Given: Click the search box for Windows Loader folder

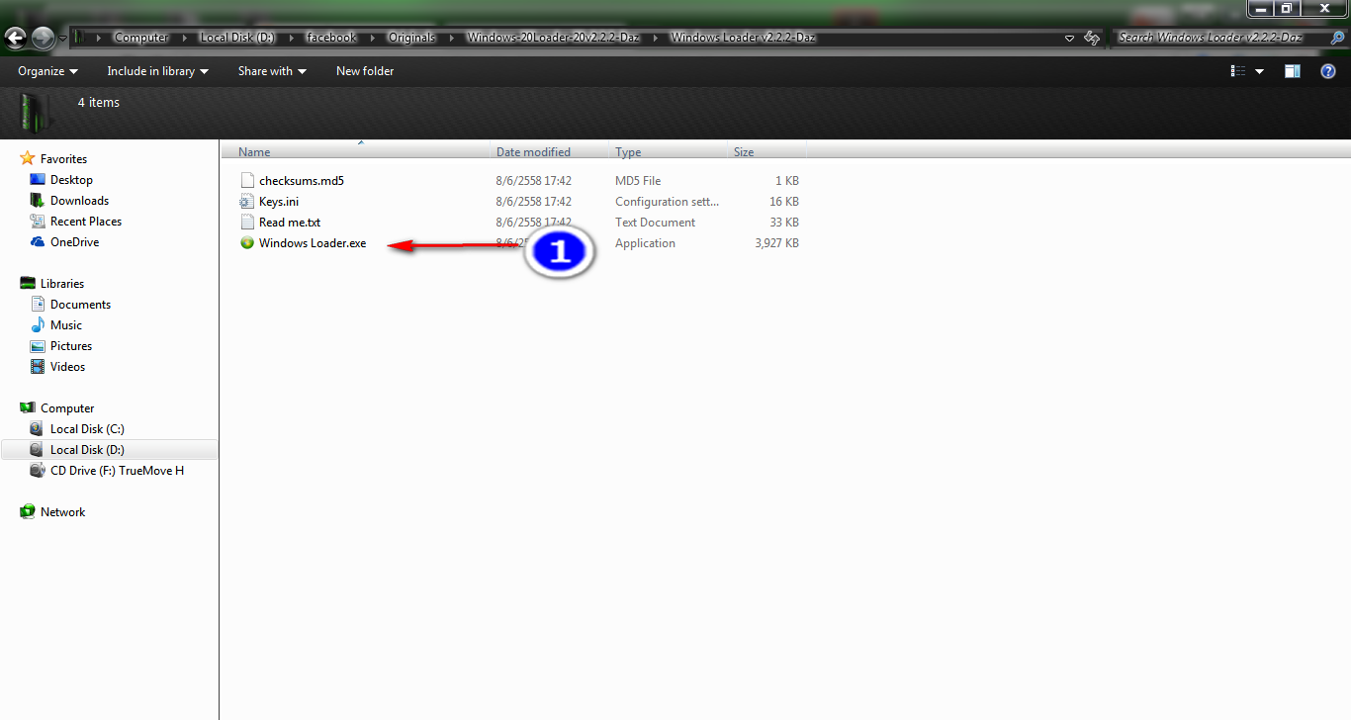Looking at the screenshot, I should [x=1221, y=38].
